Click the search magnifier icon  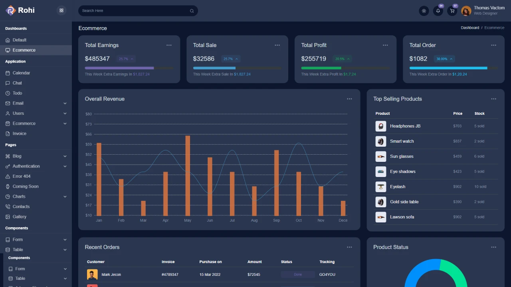[x=192, y=11]
